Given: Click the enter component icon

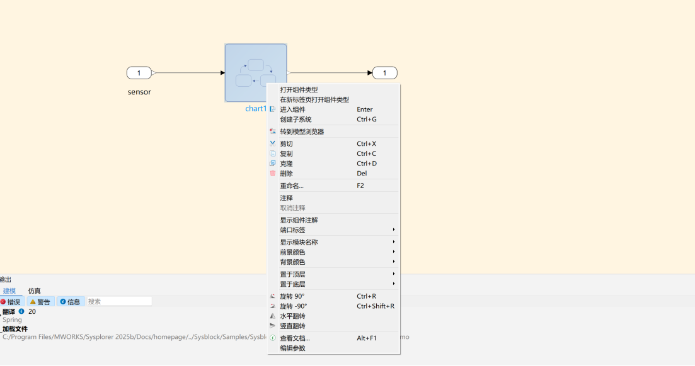Looking at the screenshot, I should (273, 109).
